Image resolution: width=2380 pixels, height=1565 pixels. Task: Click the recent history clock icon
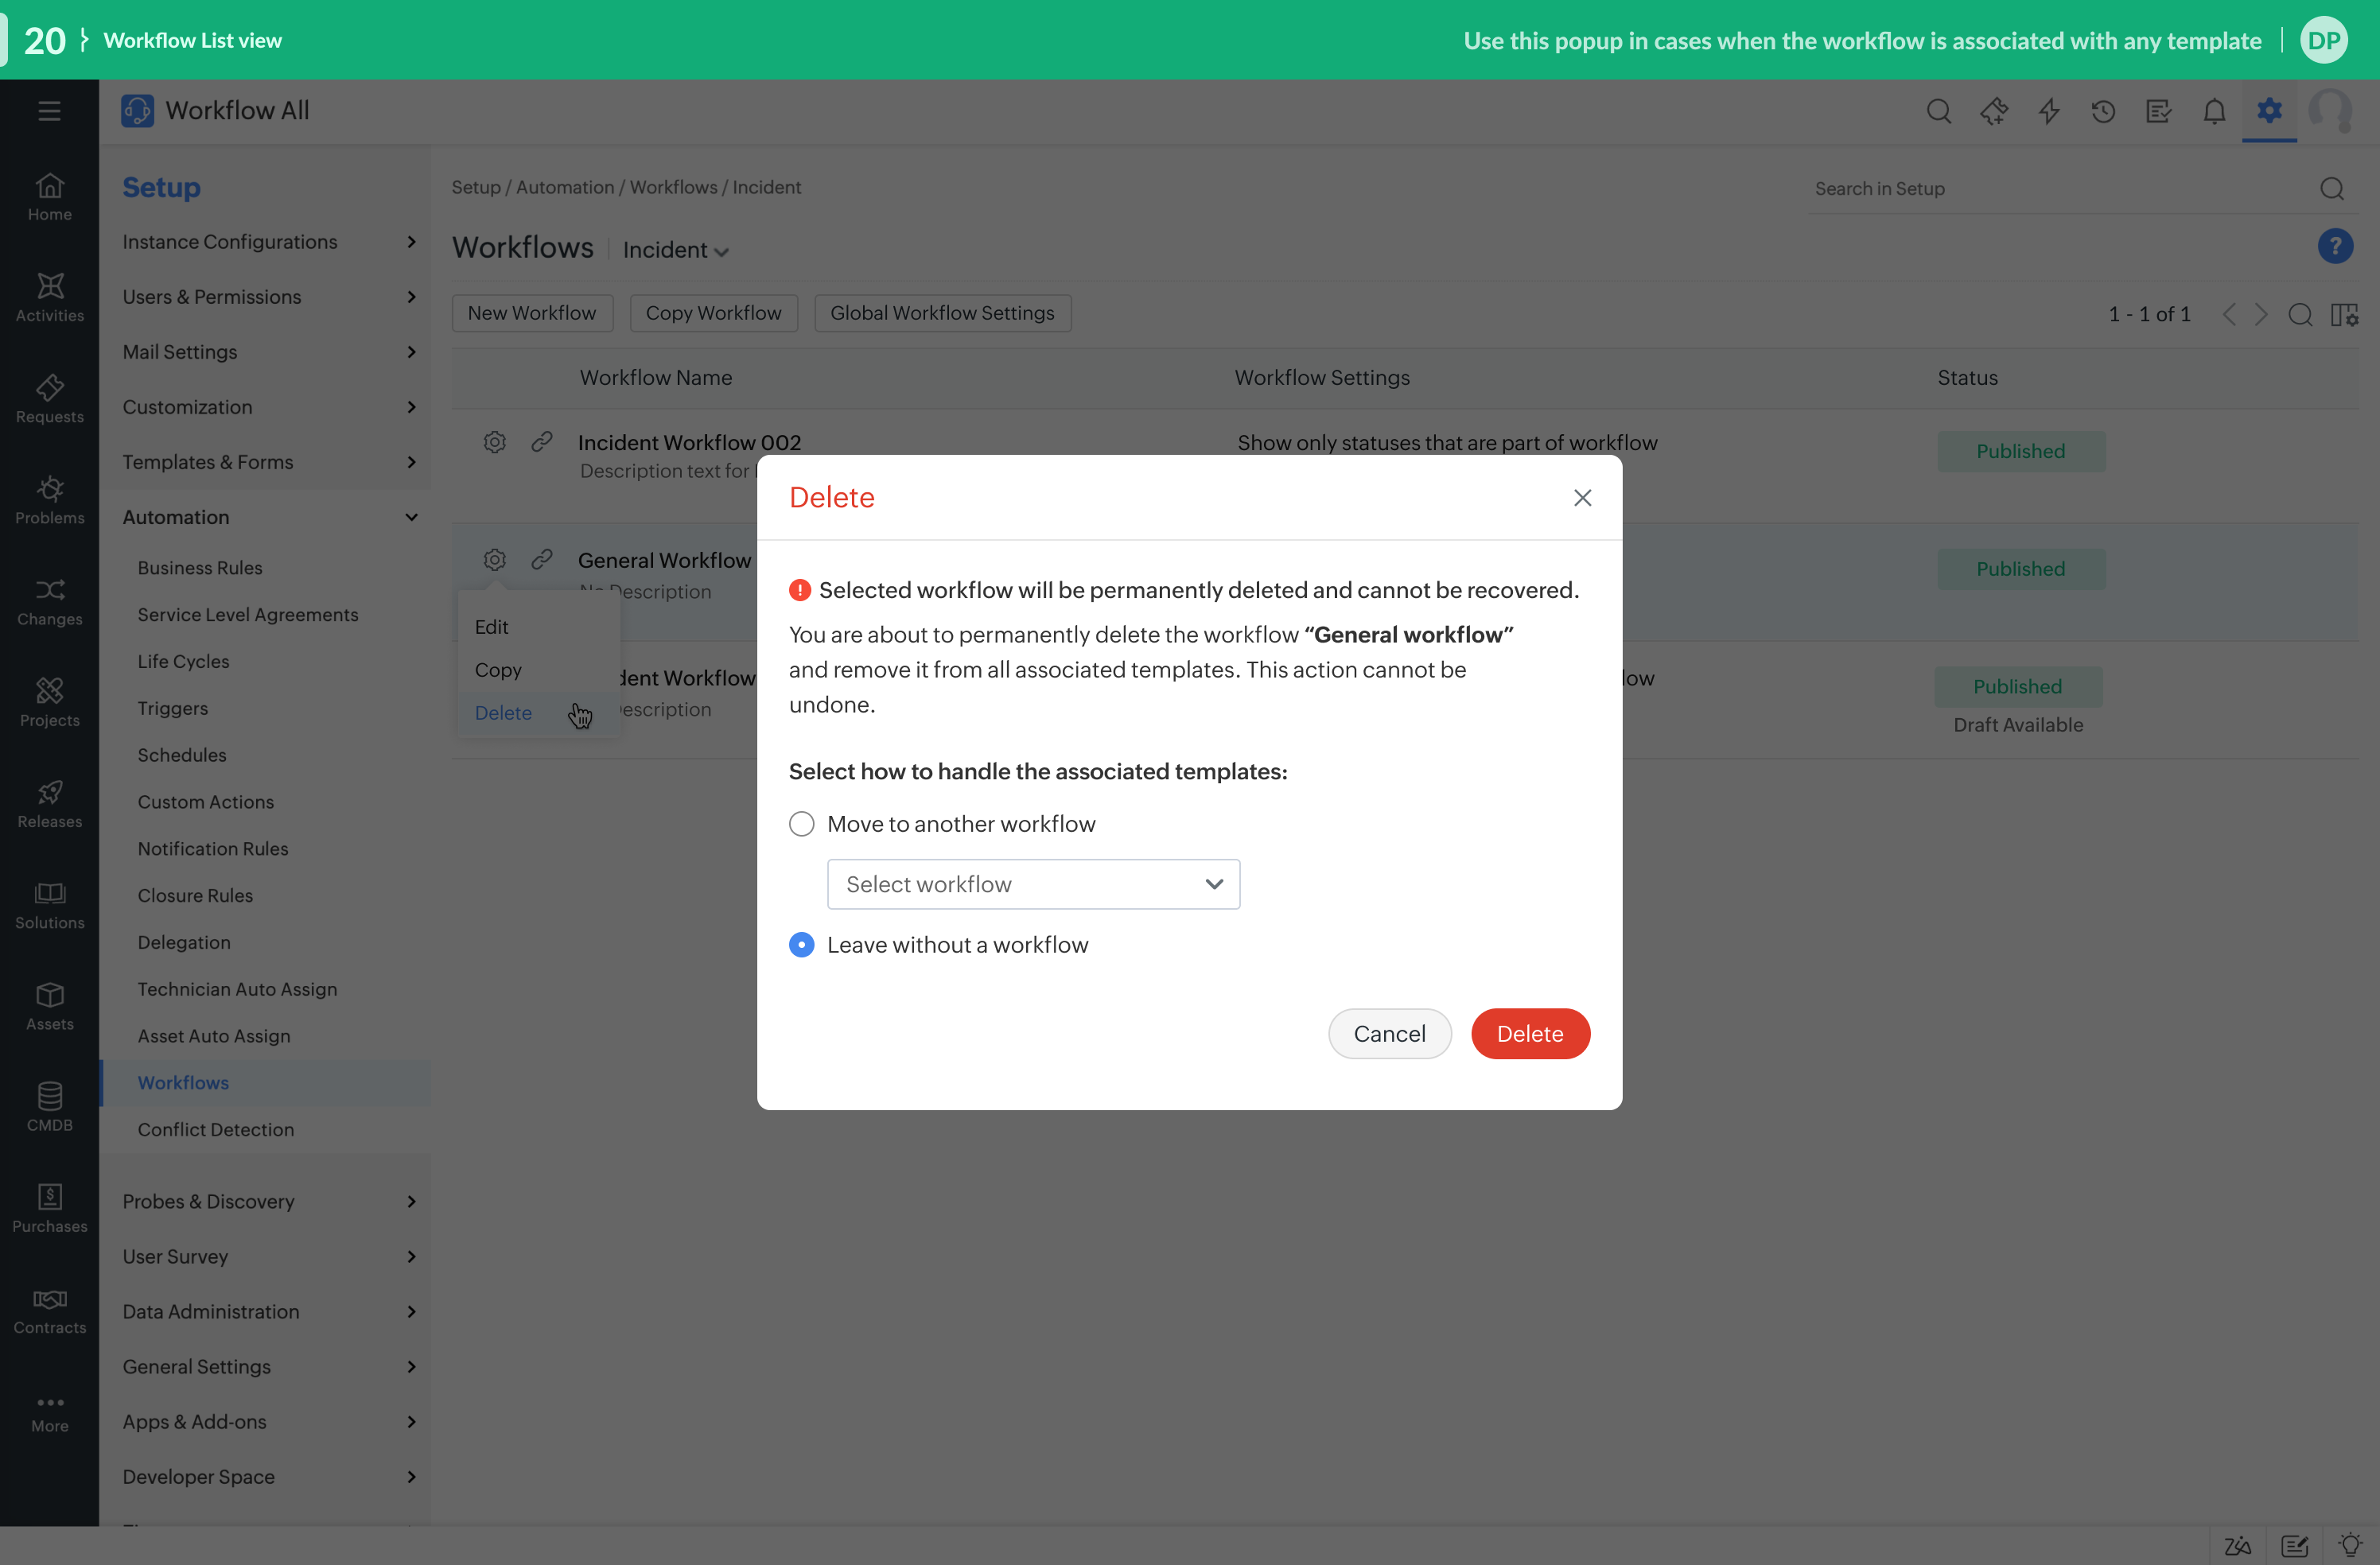click(x=2103, y=111)
